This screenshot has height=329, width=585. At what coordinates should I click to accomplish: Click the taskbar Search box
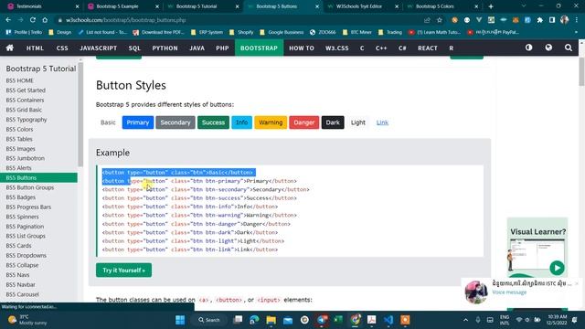[209, 320]
